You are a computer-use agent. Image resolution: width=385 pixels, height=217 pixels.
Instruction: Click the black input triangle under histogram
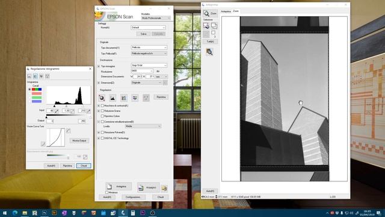click(54, 106)
